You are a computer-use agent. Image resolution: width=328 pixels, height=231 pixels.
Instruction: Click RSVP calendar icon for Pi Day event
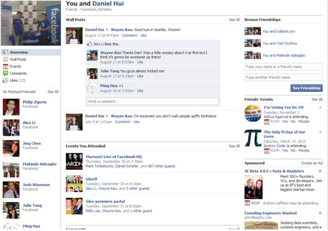click(x=266, y=151)
